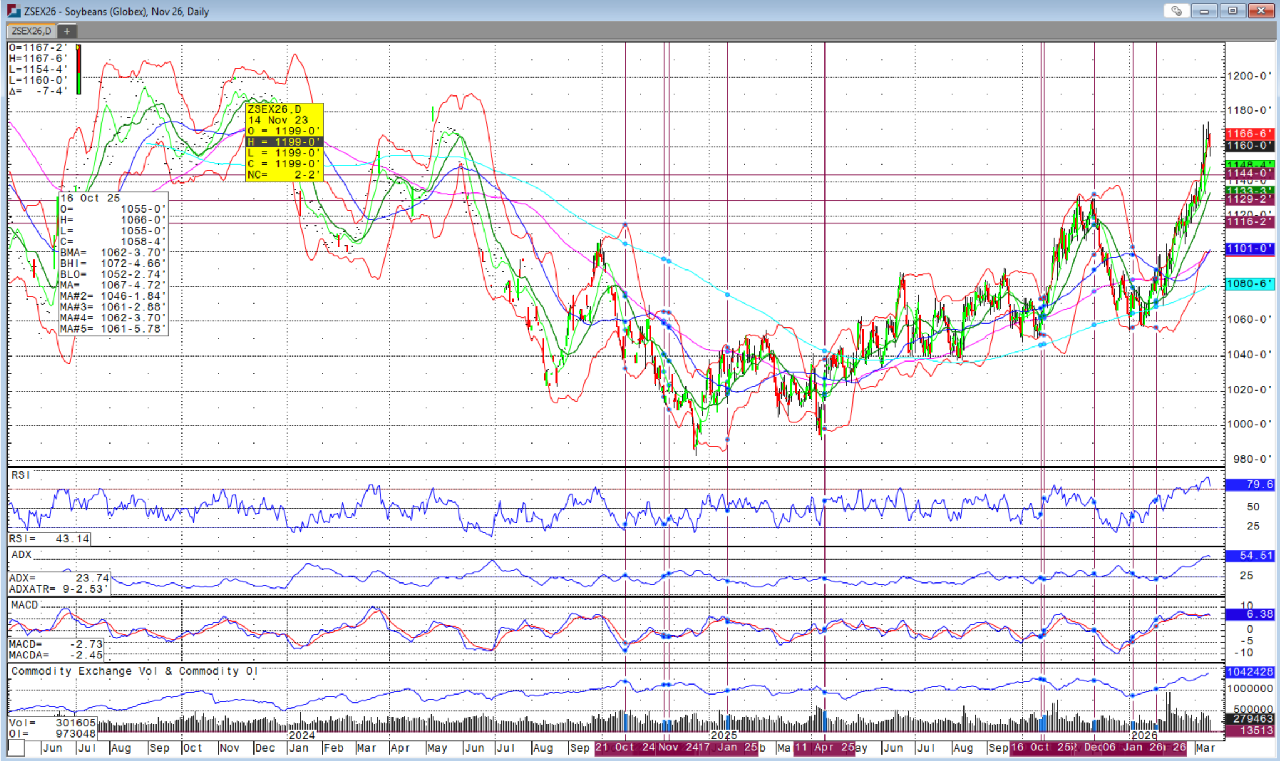Click small empty box left of time axis

pyautogui.click(x=16, y=748)
